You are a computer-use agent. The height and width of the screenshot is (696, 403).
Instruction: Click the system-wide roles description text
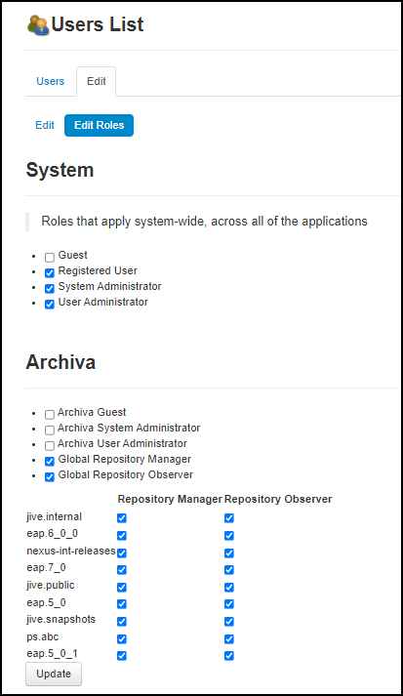point(204,221)
